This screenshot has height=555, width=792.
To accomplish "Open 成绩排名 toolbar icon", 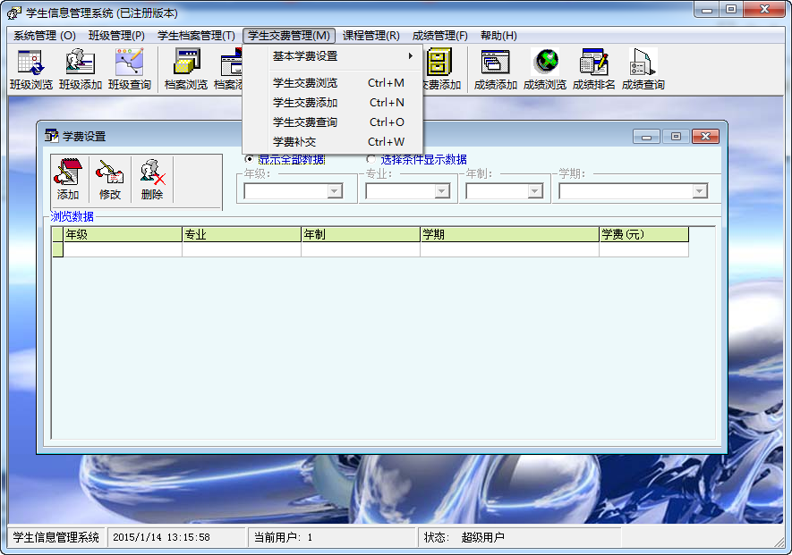I will [594, 70].
